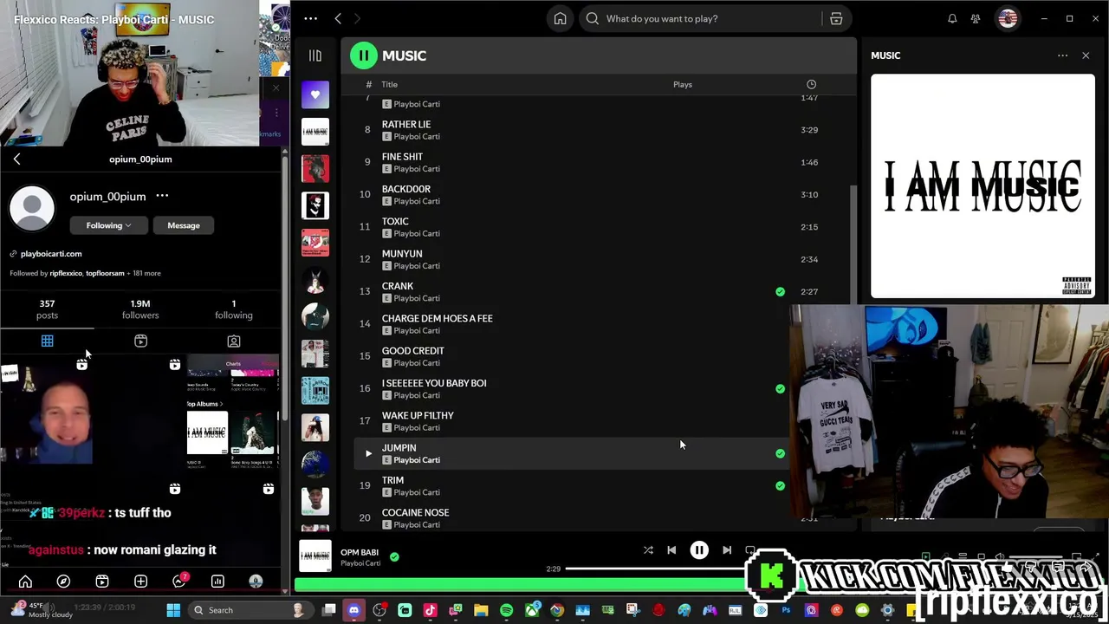Open the Instagram reels nav icon

coord(102,582)
